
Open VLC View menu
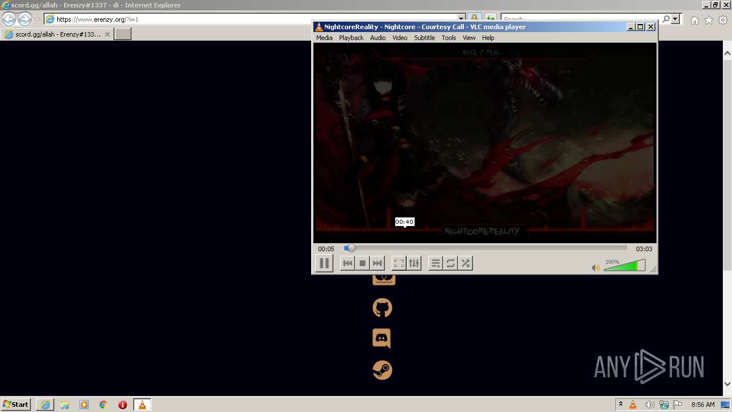469,38
